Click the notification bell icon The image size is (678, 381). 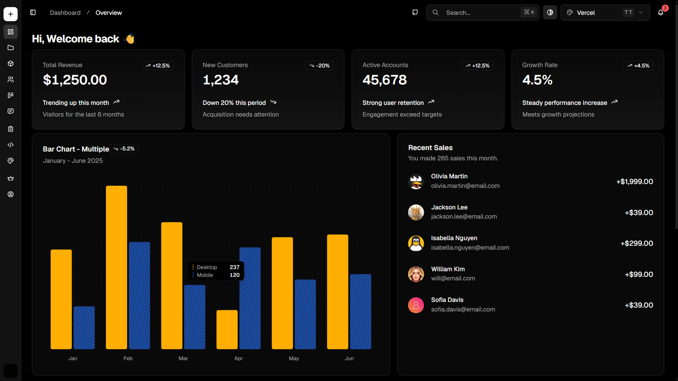661,13
